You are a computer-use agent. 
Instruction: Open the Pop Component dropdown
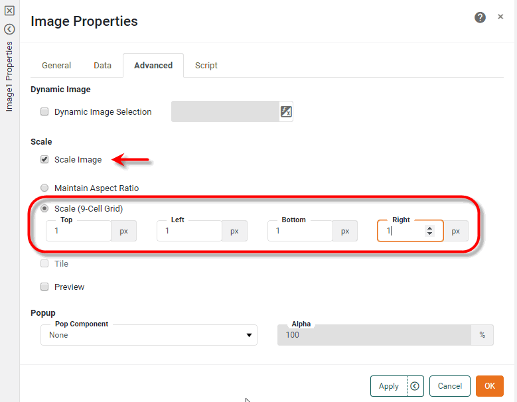[x=149, y=336]
